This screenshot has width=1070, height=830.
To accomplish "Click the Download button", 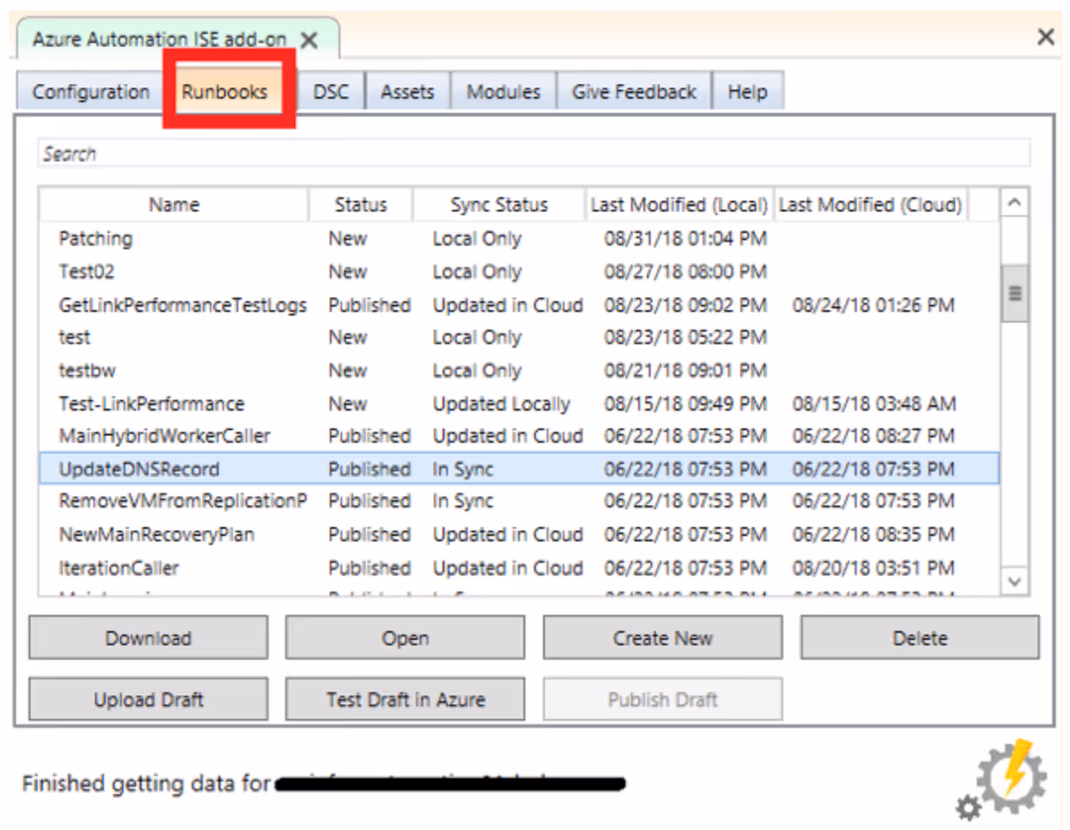I will pyautogui.click(x=148, y=637).
